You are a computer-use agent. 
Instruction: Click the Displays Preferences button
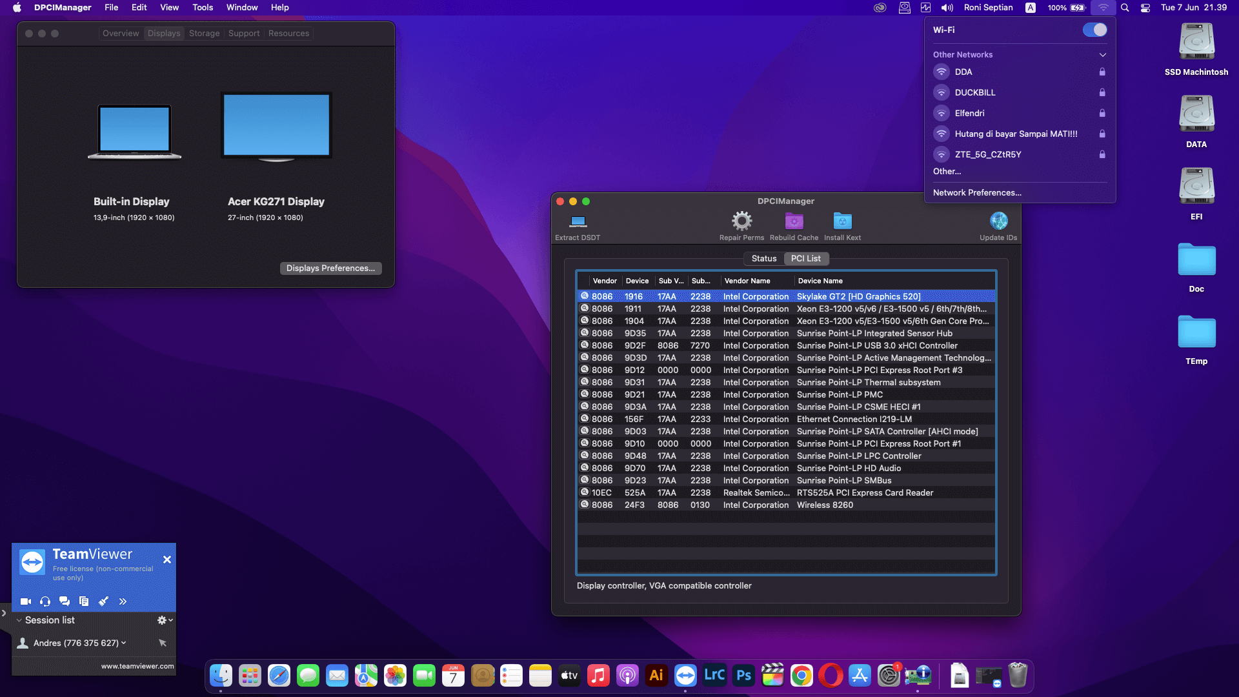pyautogui.click(x=330, y=268)
